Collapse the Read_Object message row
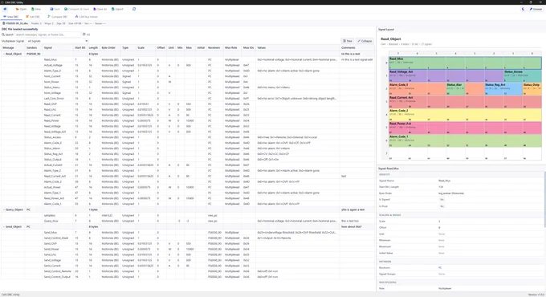546x297 pixels. 4,54
